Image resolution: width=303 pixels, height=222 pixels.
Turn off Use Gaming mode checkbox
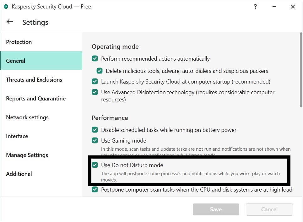pyautogui.click(x=95, y=141)
